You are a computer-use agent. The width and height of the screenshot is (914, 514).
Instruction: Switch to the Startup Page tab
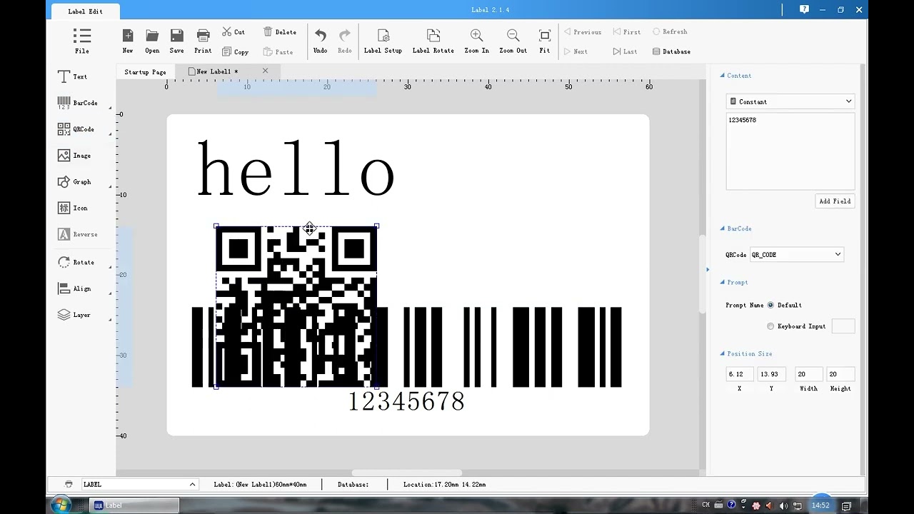145,71
